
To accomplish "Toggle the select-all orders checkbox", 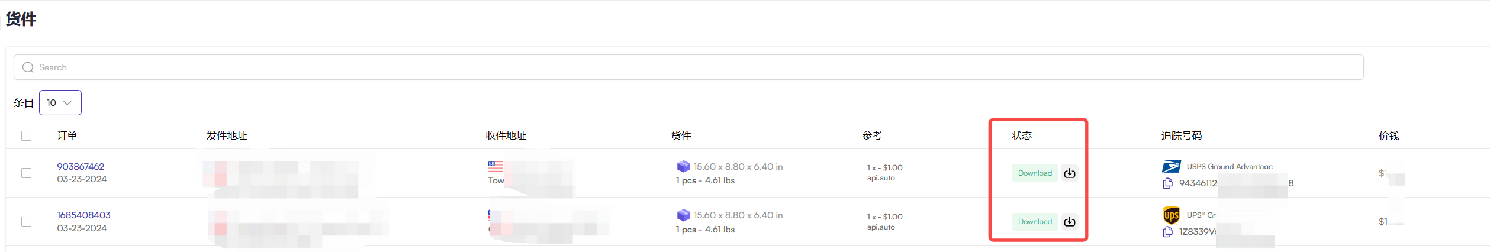I will [x=26, y=135].
